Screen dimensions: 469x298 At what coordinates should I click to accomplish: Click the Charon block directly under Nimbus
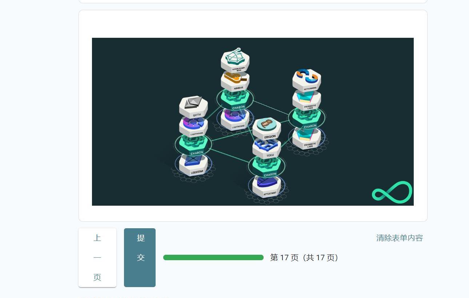tap(235, 100)
